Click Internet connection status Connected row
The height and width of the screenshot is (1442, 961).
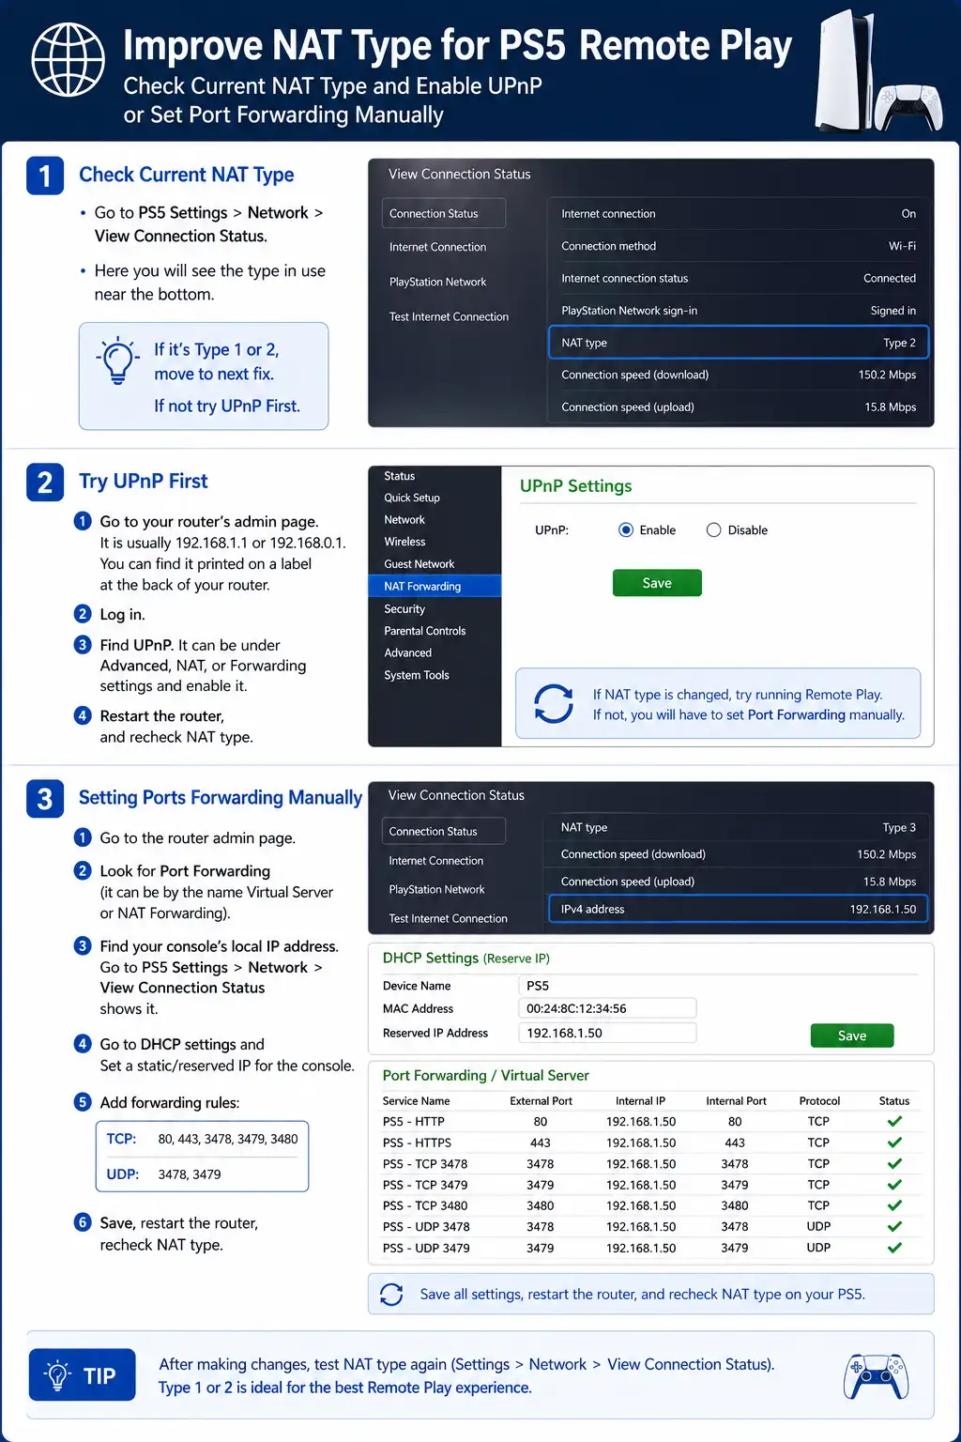point(739,278)
